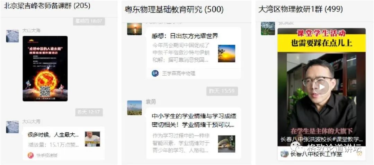Screen dimensions: 374x165
Task: Click the 王学森高中物理 account icon
Action: tap(155, 73)
